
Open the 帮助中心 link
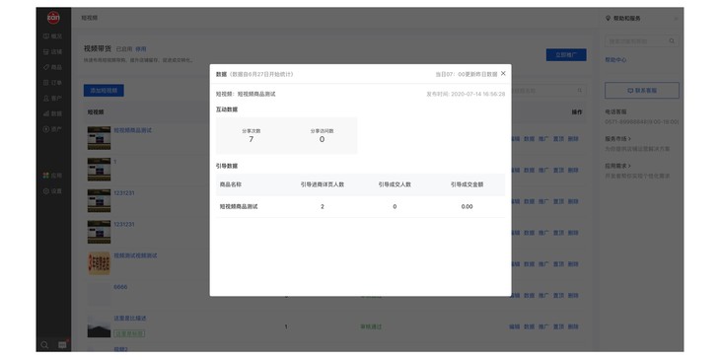615,60
